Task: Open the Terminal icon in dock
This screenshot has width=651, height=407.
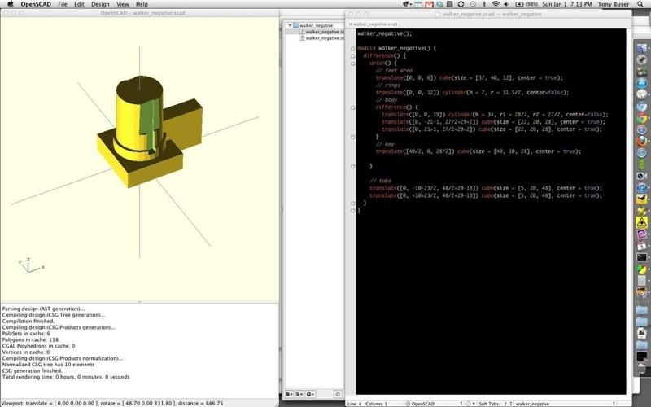Action: pyautogui.click(x=641, y=257)
